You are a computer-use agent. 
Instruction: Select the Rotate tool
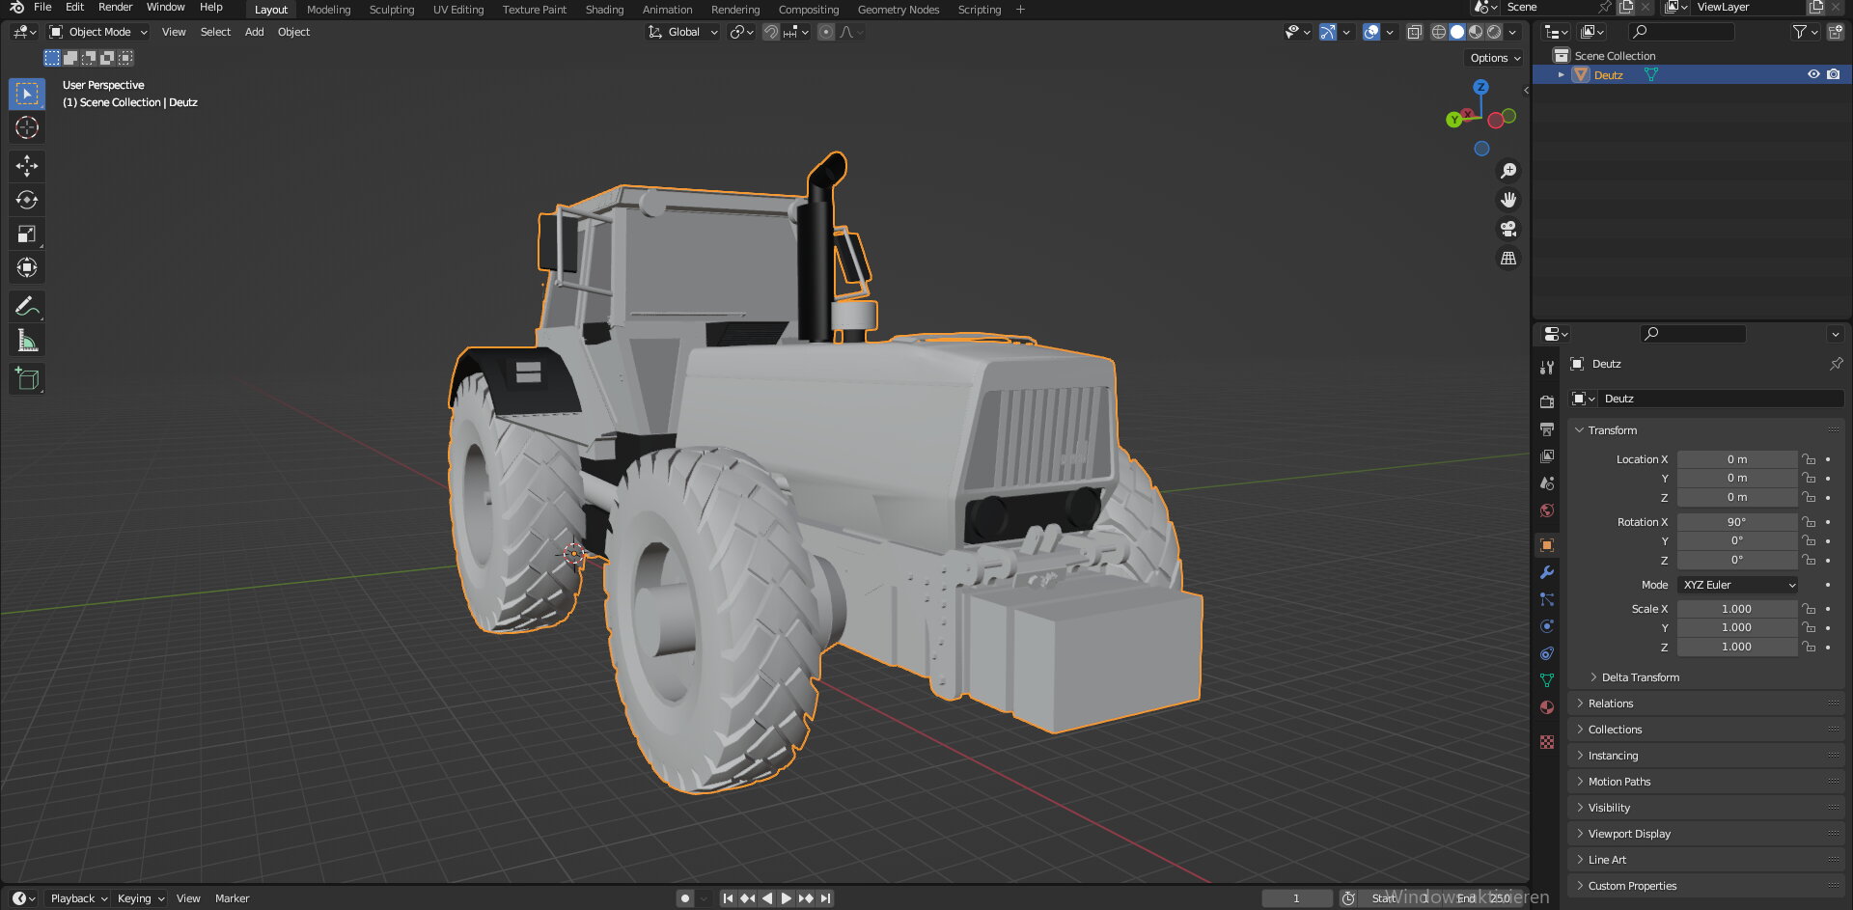click(x=27, y=200)
